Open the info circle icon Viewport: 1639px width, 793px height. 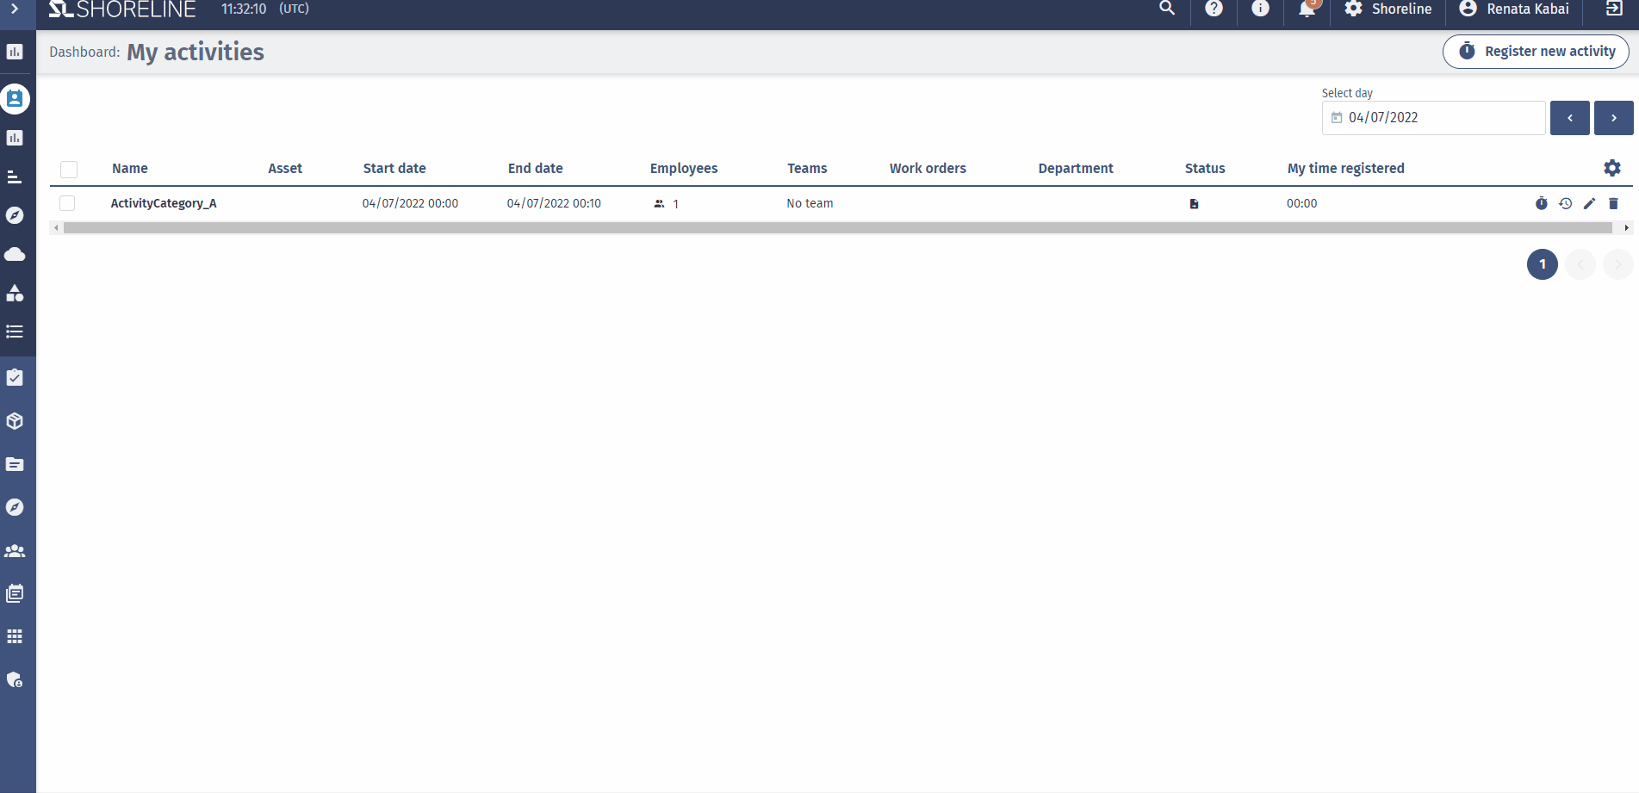point(1260,9)
